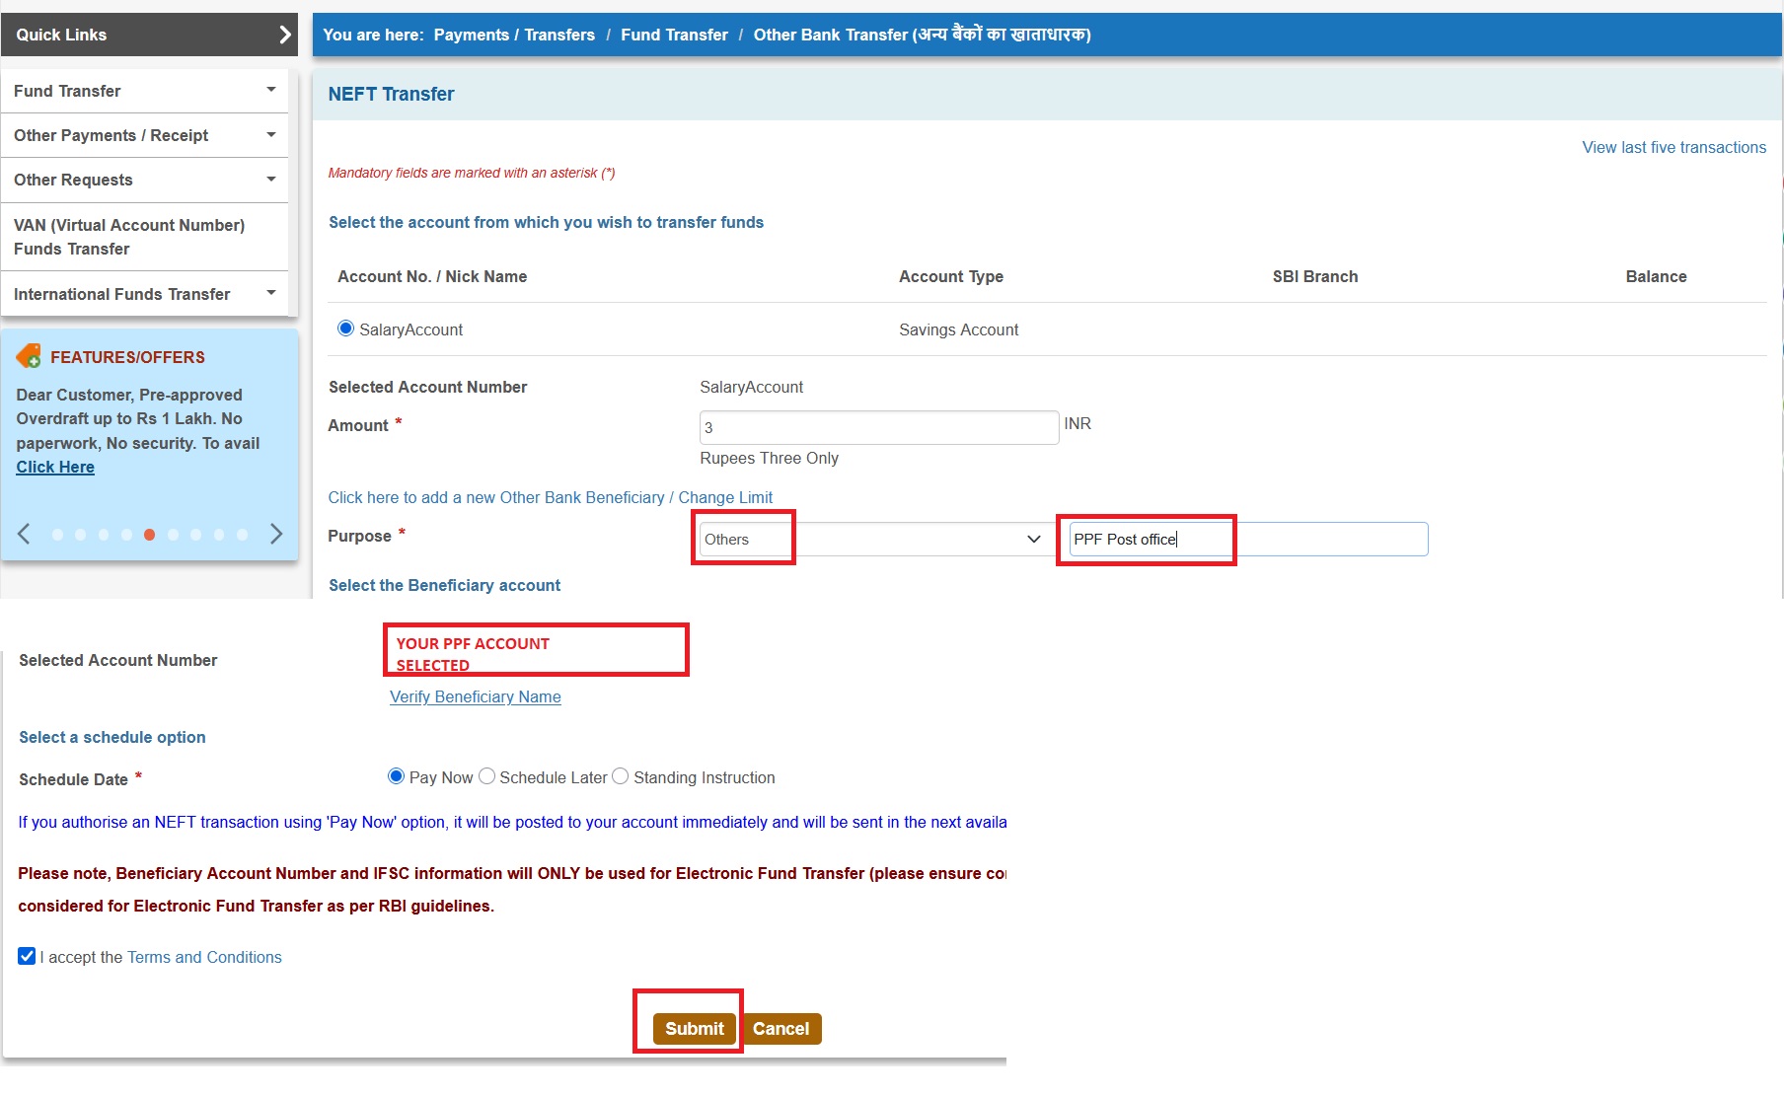
Task: Click the Verify Beneficiary Name link
Action: [x=475, y=696]
